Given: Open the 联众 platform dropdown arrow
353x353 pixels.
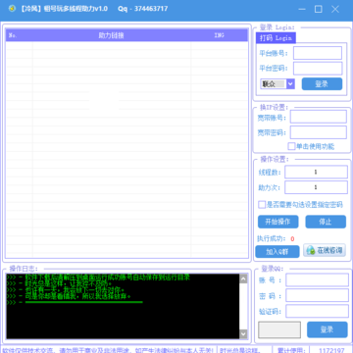Looking at the screenshot, I should [290, 84].
